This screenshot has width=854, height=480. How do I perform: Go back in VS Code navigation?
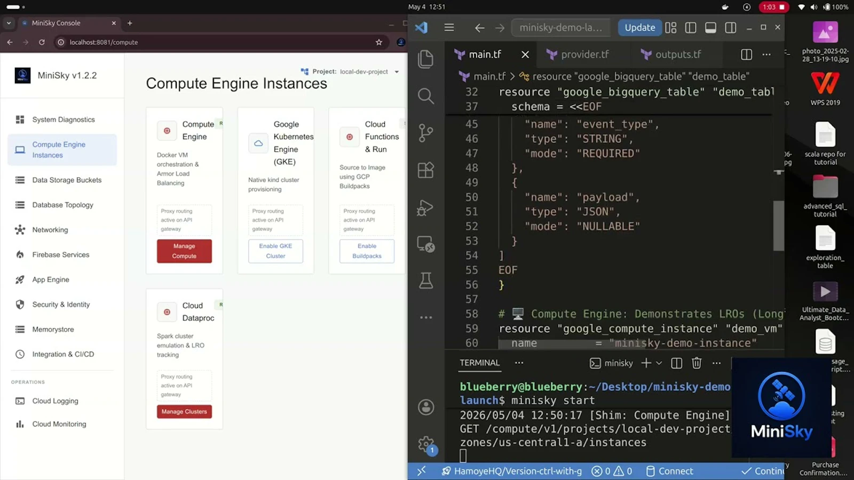479,28
